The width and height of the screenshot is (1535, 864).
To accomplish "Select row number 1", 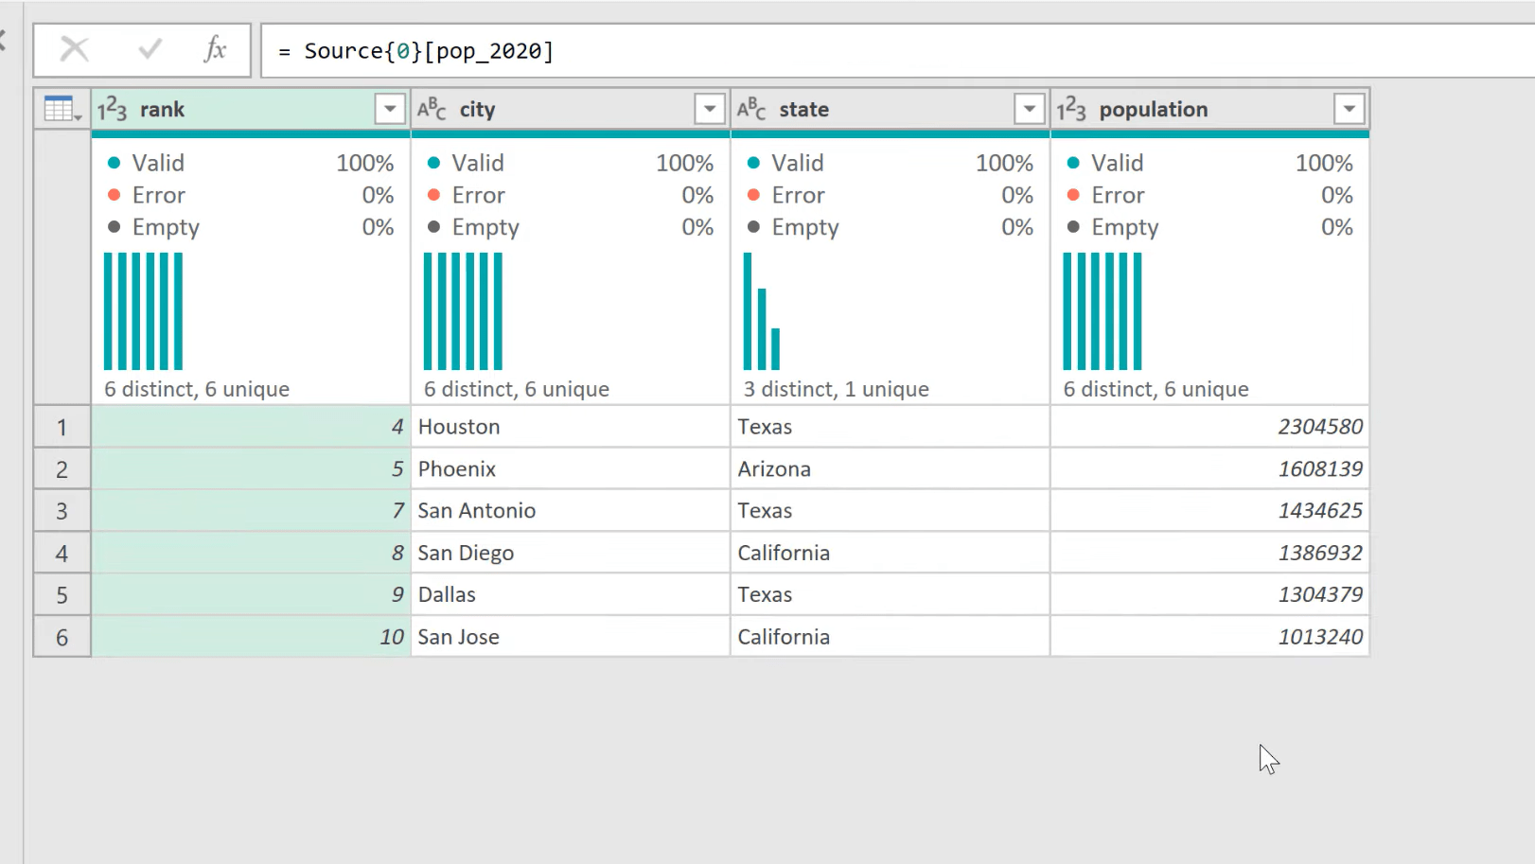I will pos(62,427).
